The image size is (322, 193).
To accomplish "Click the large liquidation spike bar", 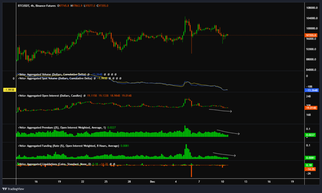I will 191,171.
